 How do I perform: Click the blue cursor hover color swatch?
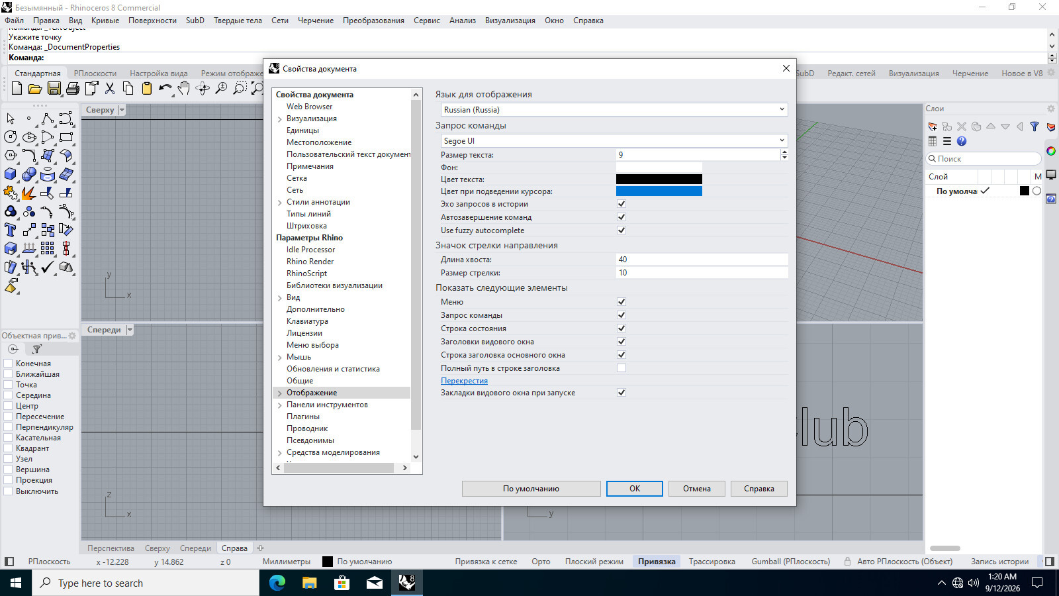659,191
